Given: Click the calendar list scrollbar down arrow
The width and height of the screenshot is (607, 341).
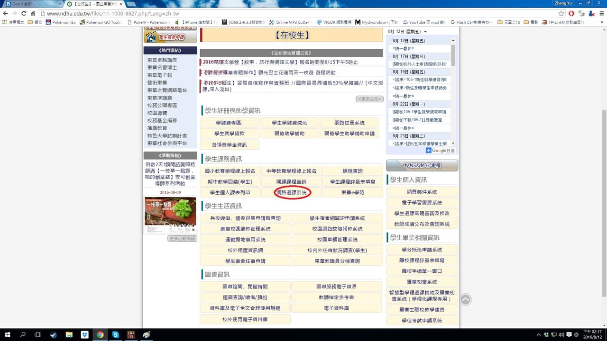Looking at the screenshot, I should tap(453, 143).
